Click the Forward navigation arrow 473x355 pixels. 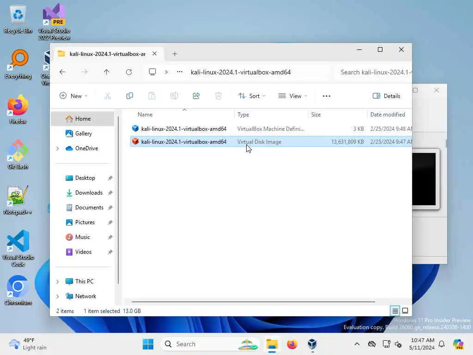click(85, 72)
